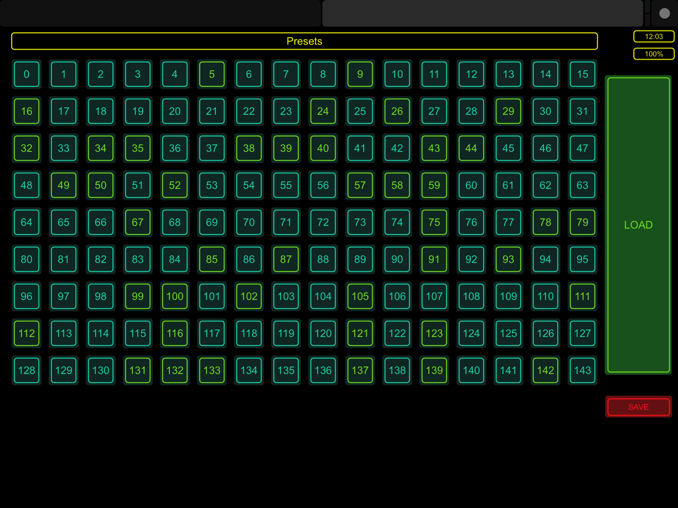Screen dimensions: 678x508
Task: Pick preset 100
Action: click(175, 296)
